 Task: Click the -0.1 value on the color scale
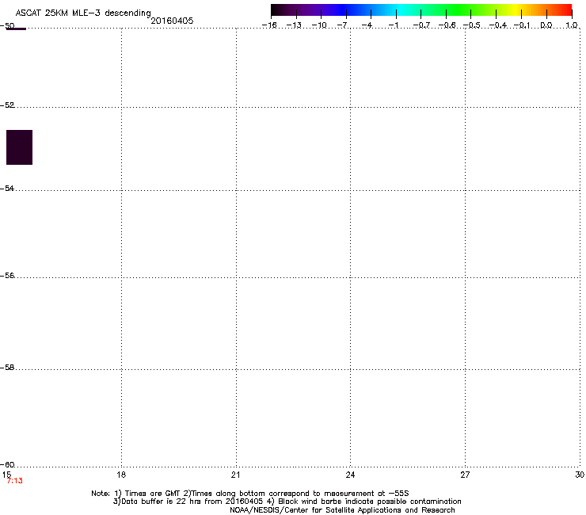click(522, 25)
